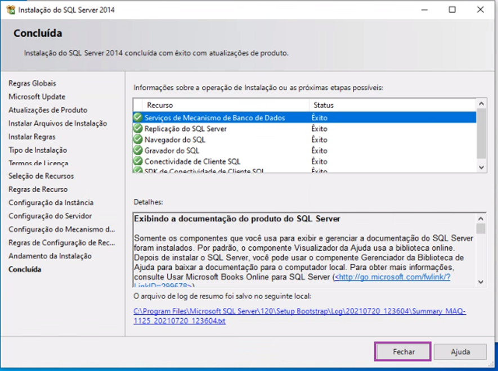
Task: Click green check icon beside Replicação do SQL Server
Action: click(138, 129)
